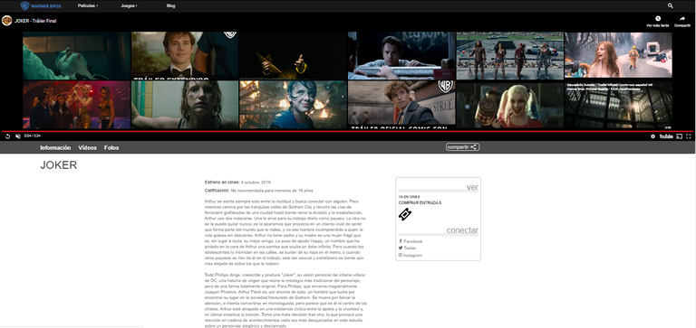696x328 pixels.
Task: Switch to the Fotos tab
Action: pyautogui.click(x=111, y=148)
